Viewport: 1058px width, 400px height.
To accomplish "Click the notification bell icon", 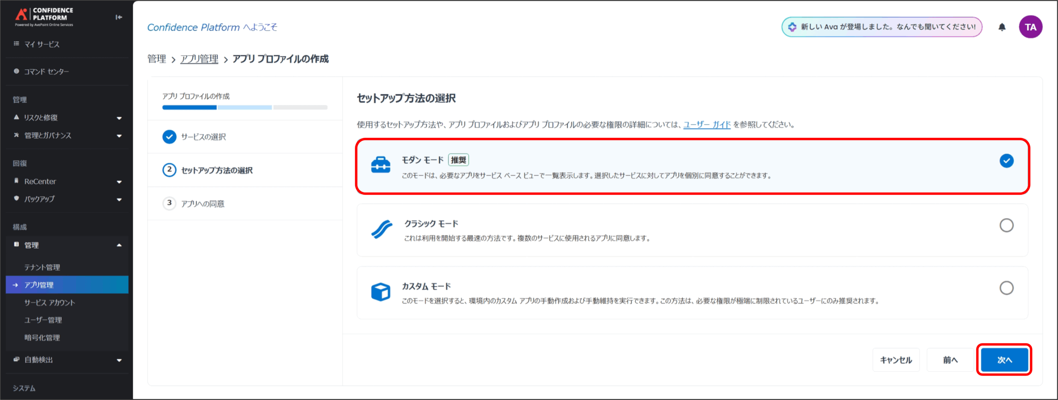I will [1002, 27].
